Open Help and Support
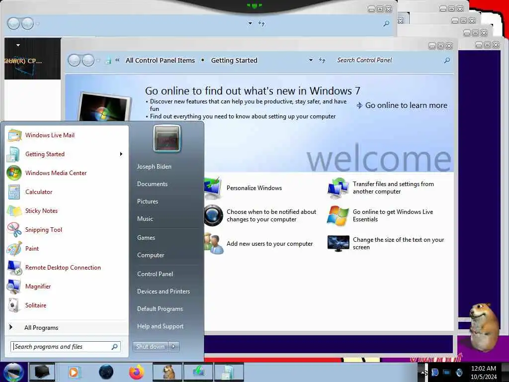The image size is (509, 382). coord(160,326)
